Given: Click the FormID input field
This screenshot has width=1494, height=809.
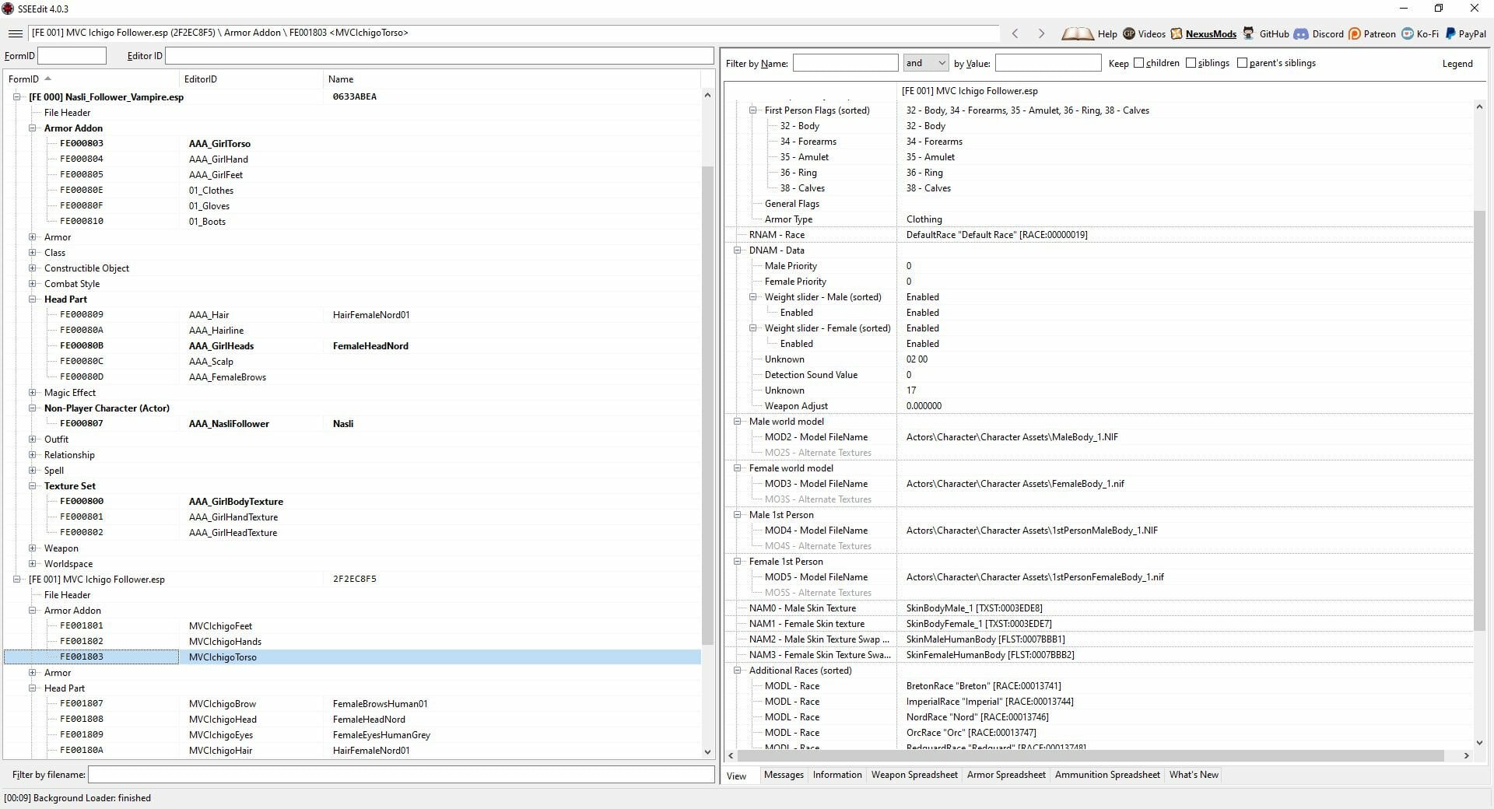Looking at the screenshot, I should (72, 56).
